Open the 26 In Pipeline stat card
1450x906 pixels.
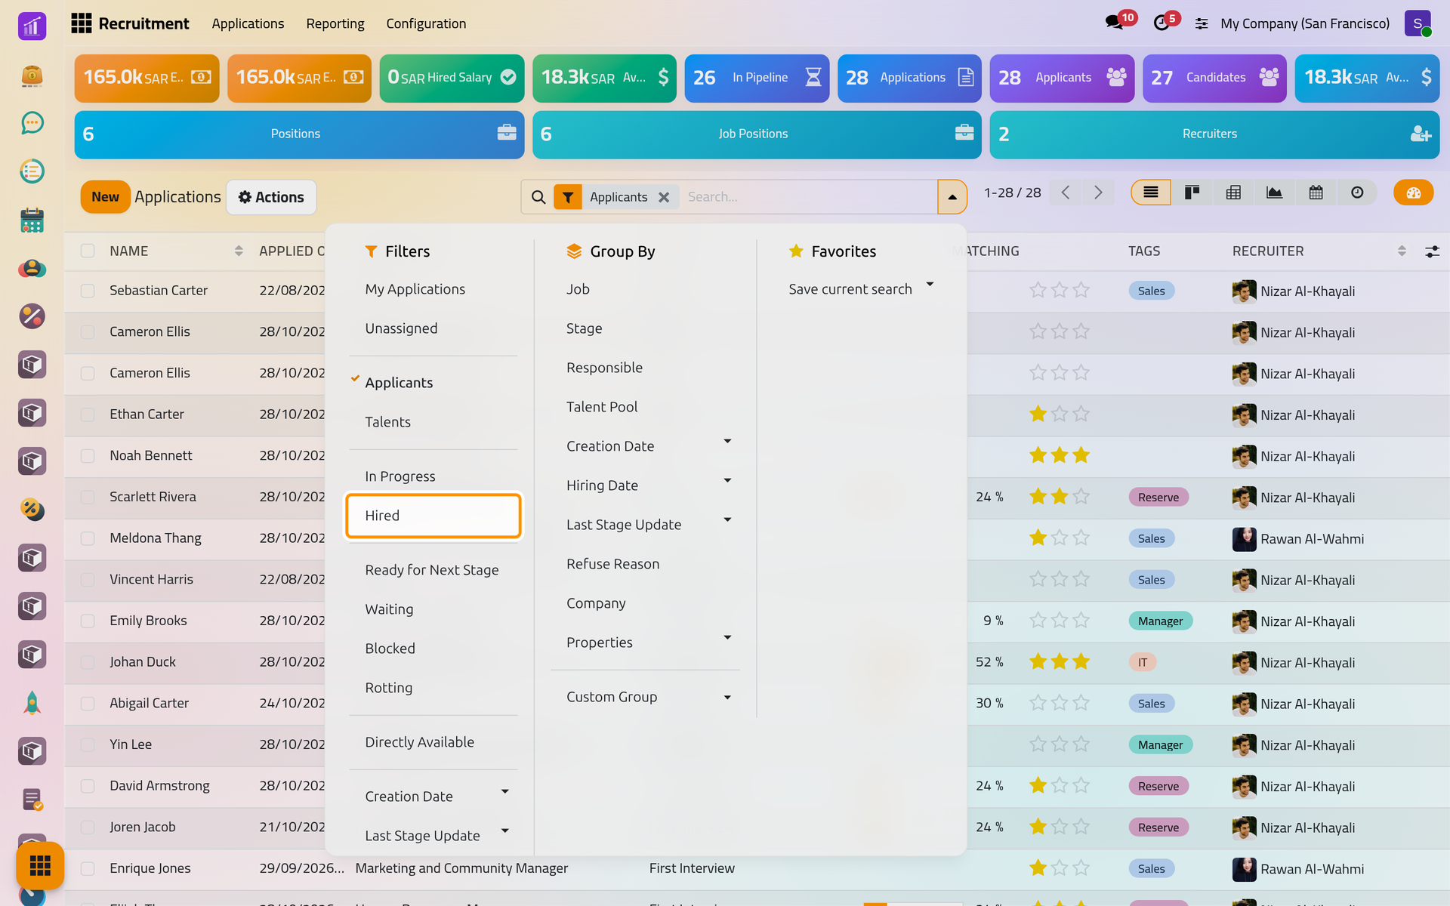point(757,78)
